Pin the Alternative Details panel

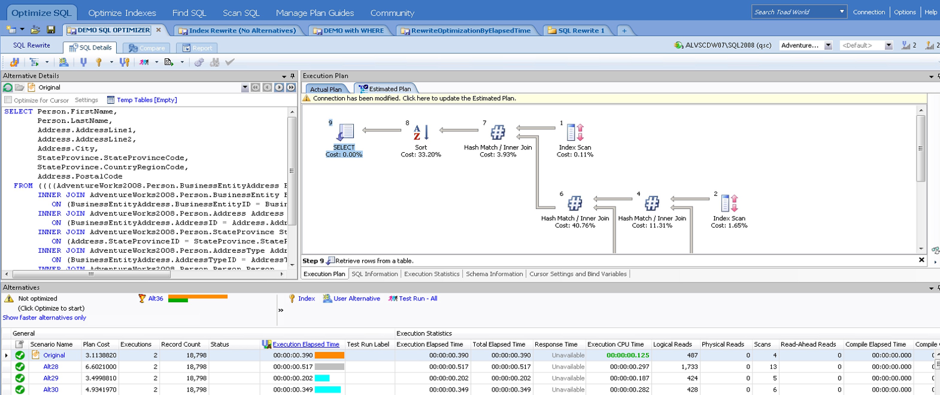click(292, 76)
